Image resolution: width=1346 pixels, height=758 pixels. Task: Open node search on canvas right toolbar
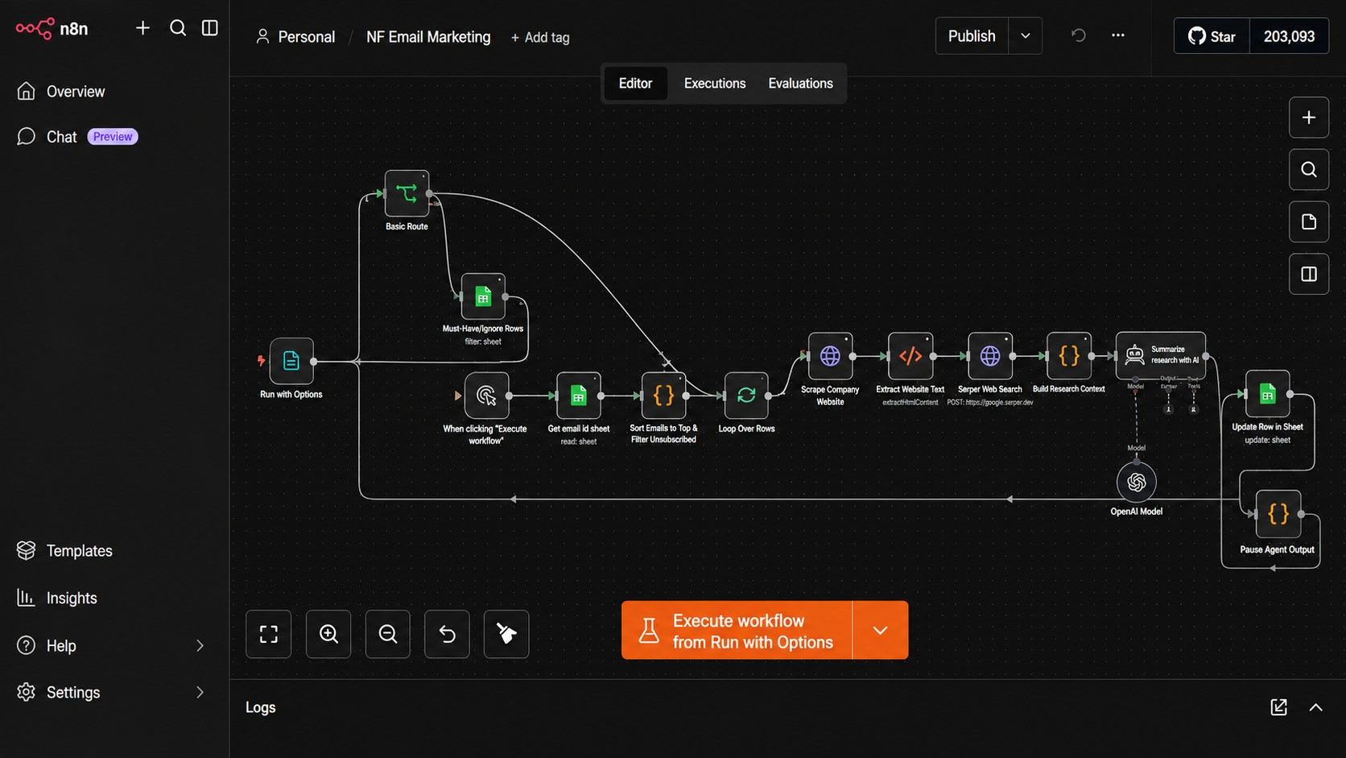(x=1309, y=170)
